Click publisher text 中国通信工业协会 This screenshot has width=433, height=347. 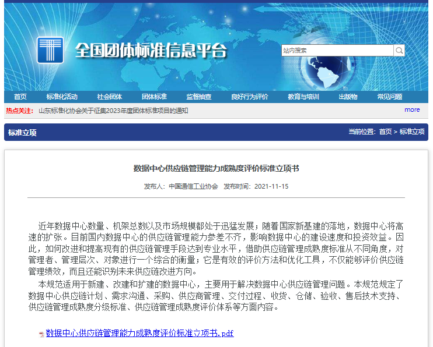193,186
